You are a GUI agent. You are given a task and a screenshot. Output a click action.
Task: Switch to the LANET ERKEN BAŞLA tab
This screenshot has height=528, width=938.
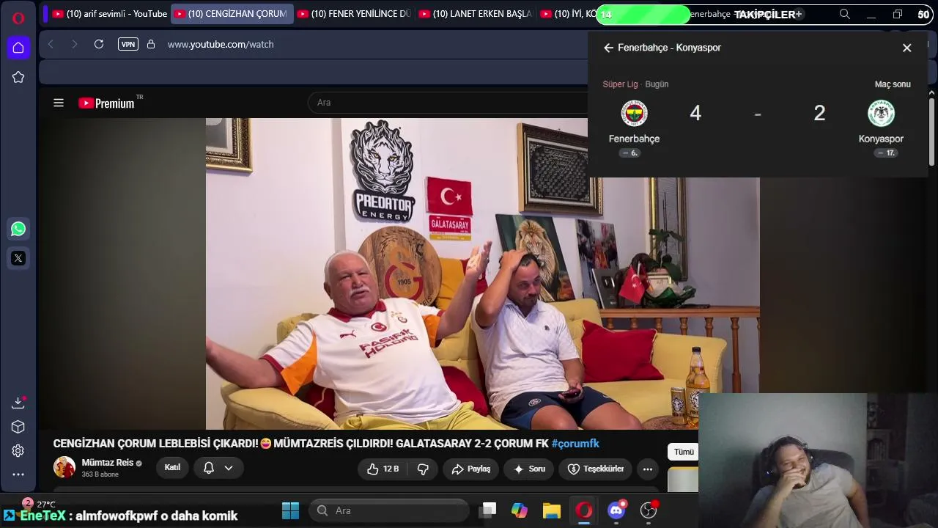476,14
